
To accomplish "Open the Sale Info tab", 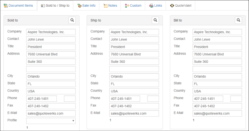I will pyautogui.click(x=86, y=5).
